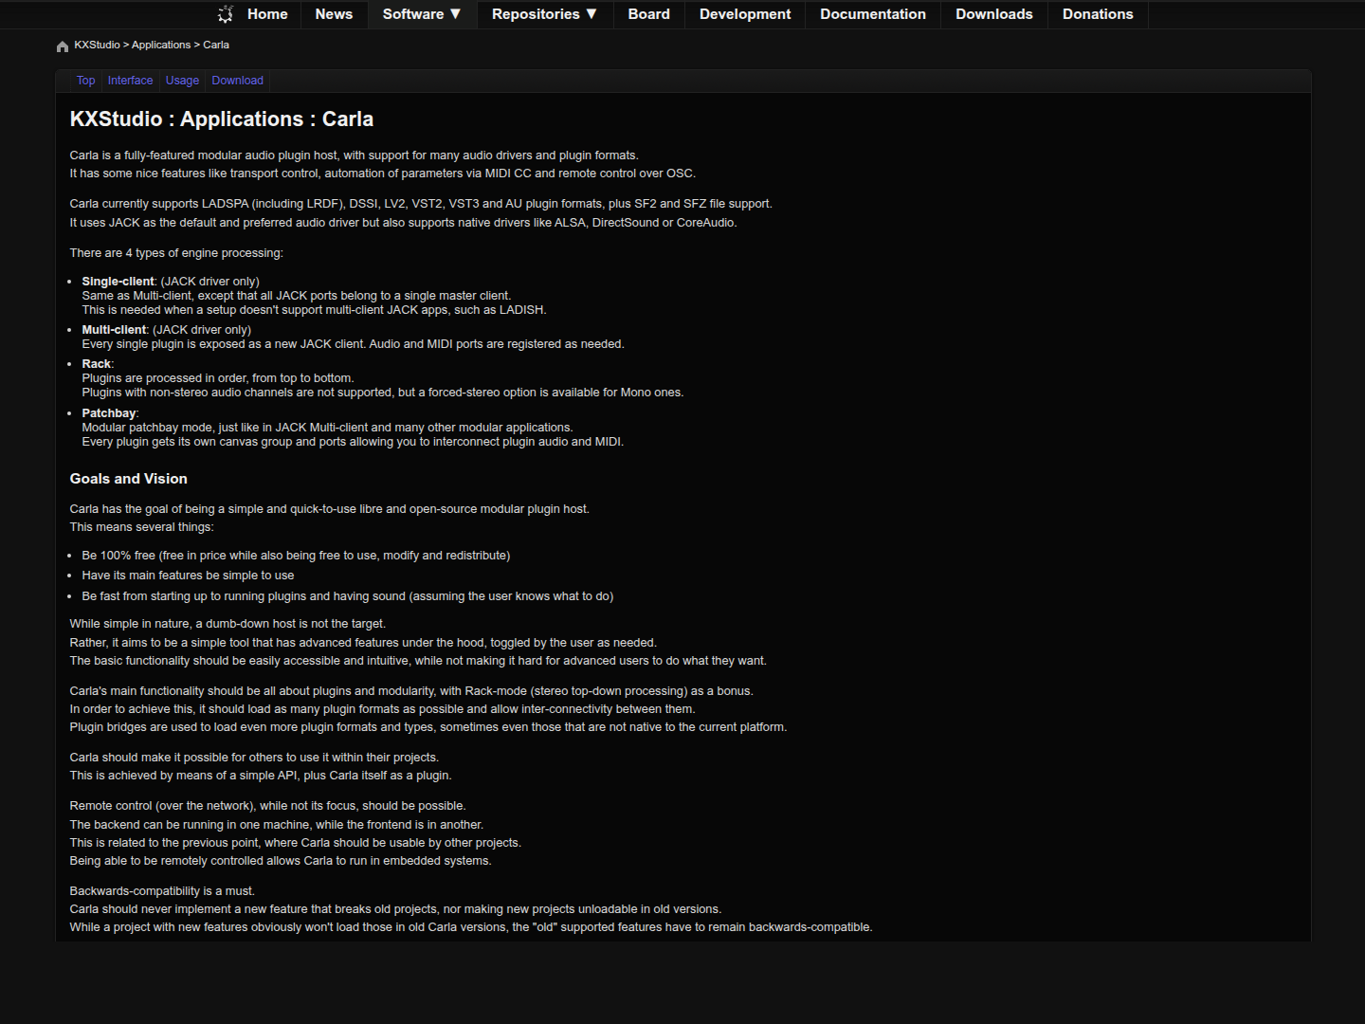Expand the Software dropdown menu
The image size is (1365, 1024).
tap(422, 14)
